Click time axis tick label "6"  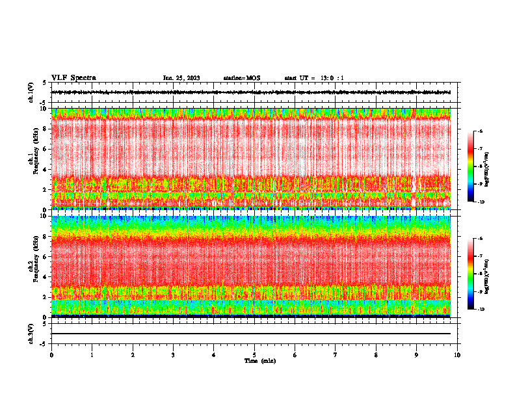(x=295, y=355)
